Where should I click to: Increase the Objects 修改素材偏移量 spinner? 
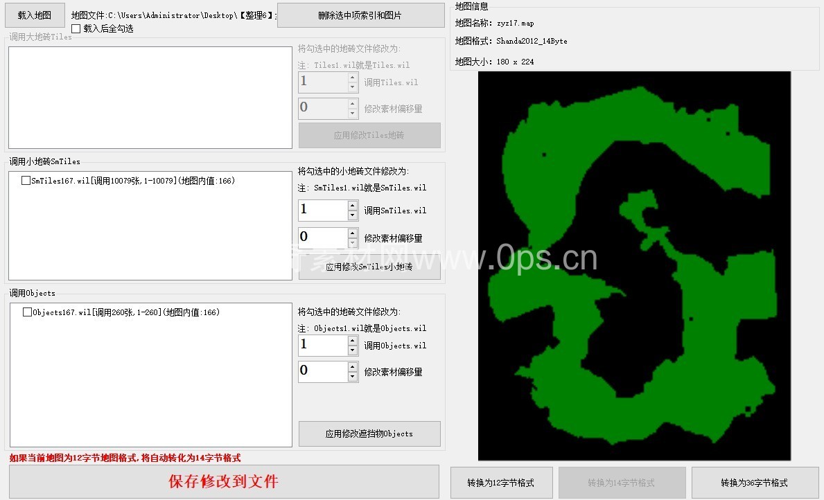[x=353, y=367]
